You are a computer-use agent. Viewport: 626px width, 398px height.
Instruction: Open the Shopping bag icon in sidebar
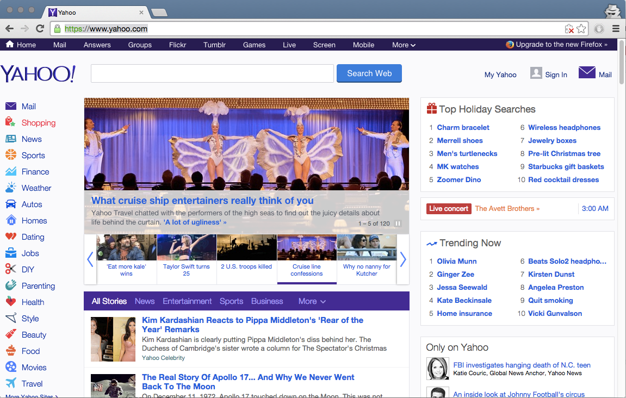tap(11, 122)
